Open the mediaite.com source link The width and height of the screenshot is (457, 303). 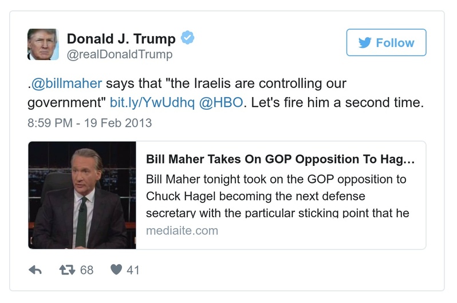pos(182,231)
